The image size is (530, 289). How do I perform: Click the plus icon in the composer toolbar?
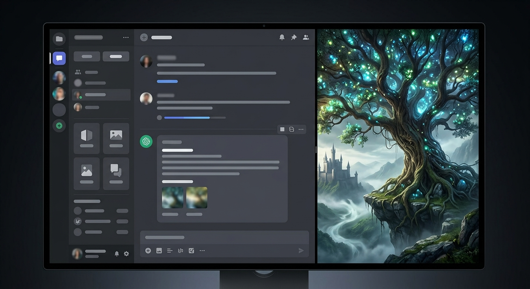[148, 251]
